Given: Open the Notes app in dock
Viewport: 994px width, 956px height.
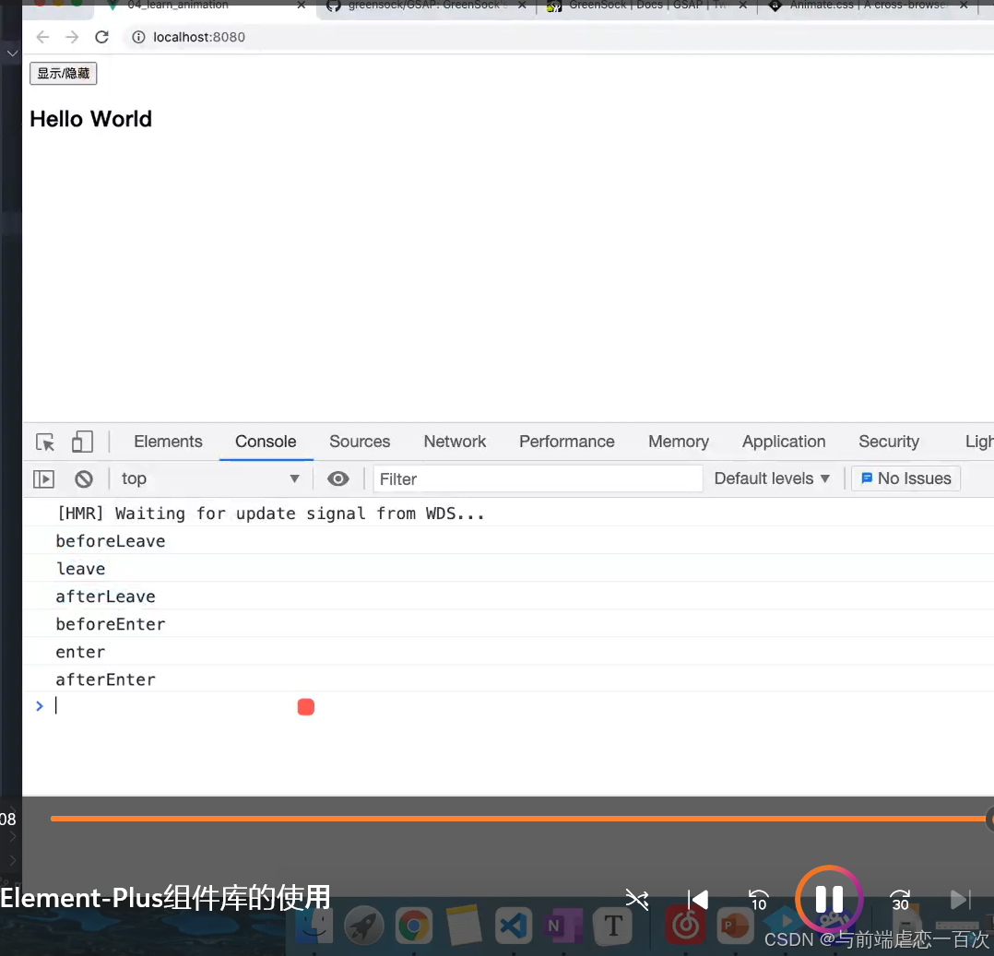Looking at the screenshot, I should [464, 926].
